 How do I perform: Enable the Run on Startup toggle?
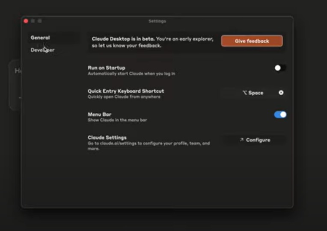click(x=280, y=68)
